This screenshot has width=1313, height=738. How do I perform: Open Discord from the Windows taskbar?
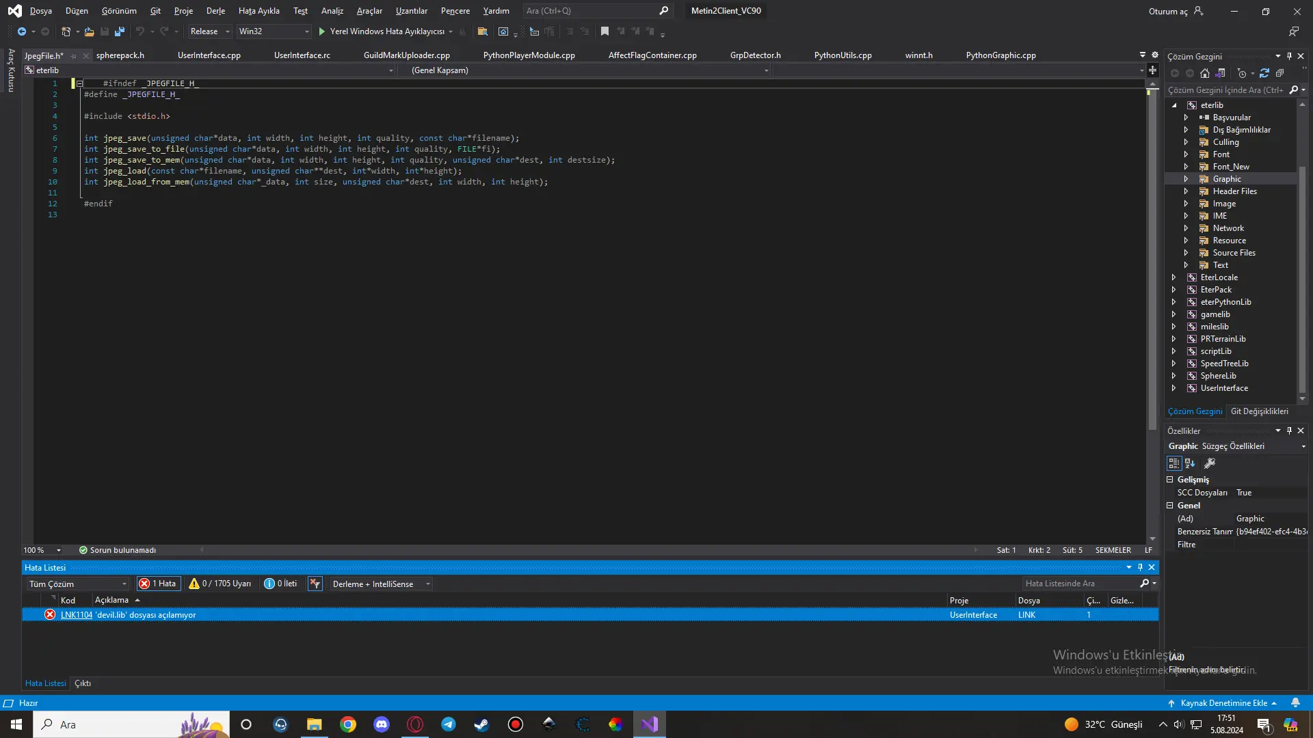(382, 724)
